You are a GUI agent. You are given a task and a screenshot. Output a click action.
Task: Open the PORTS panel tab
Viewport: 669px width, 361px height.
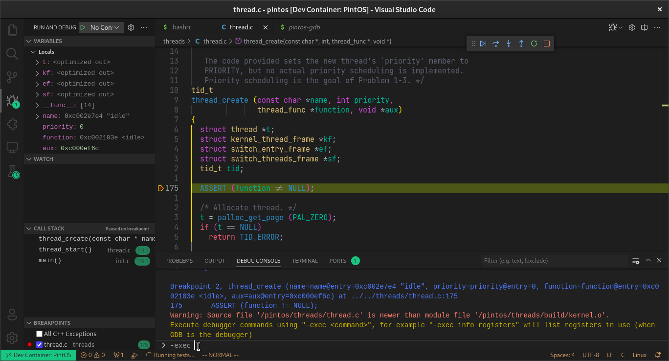coord(337,261)
